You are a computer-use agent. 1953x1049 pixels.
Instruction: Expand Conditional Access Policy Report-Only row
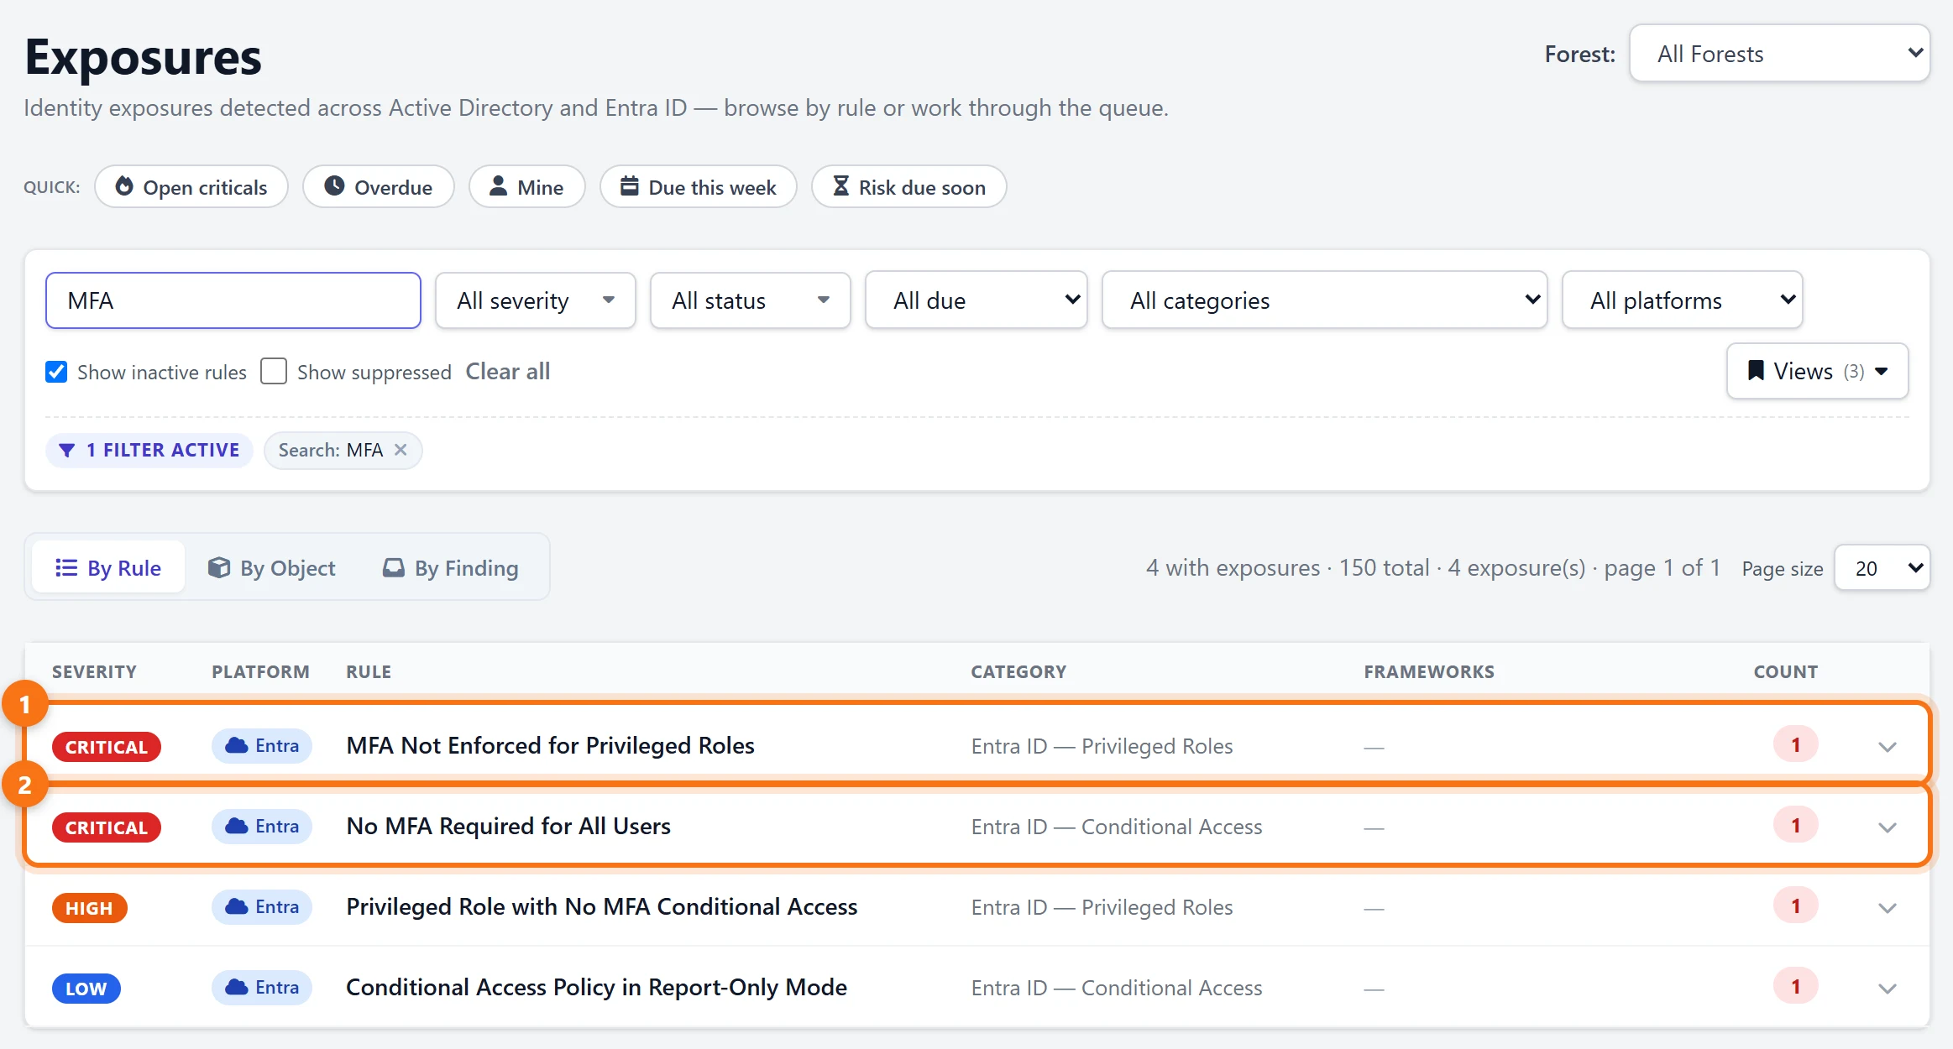(1888, 989)
